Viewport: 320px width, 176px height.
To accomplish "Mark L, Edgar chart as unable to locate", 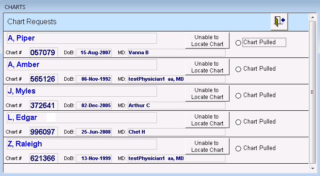I will (207, 120).
